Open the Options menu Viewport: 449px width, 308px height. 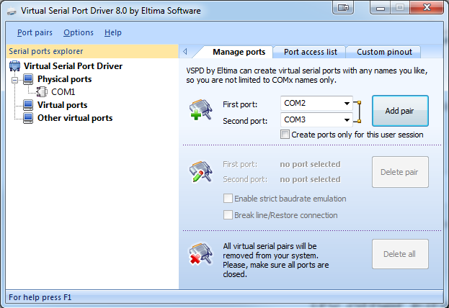tap(79, 32)
